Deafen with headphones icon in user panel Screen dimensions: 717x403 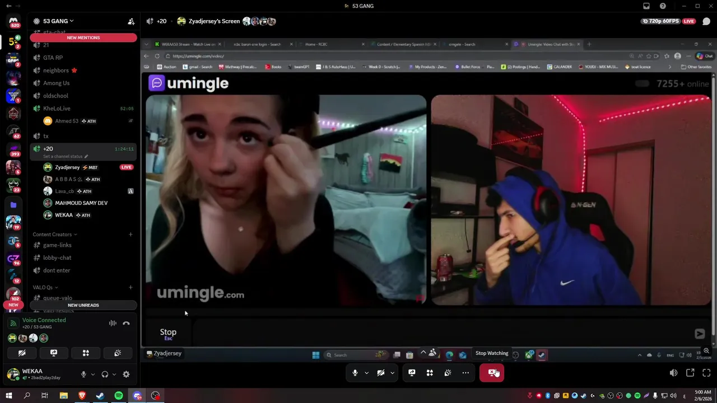[x=105, y=374]
